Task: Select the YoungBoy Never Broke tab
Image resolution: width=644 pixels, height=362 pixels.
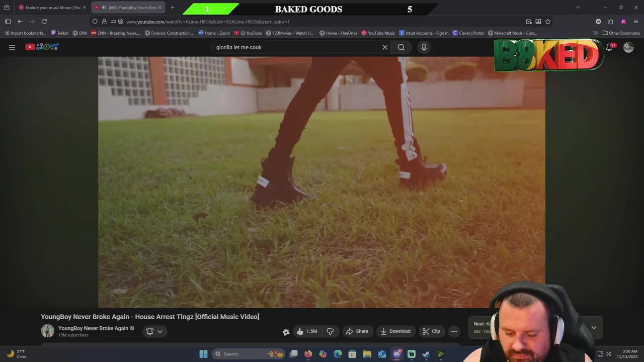Action: [x=128, y=8]
